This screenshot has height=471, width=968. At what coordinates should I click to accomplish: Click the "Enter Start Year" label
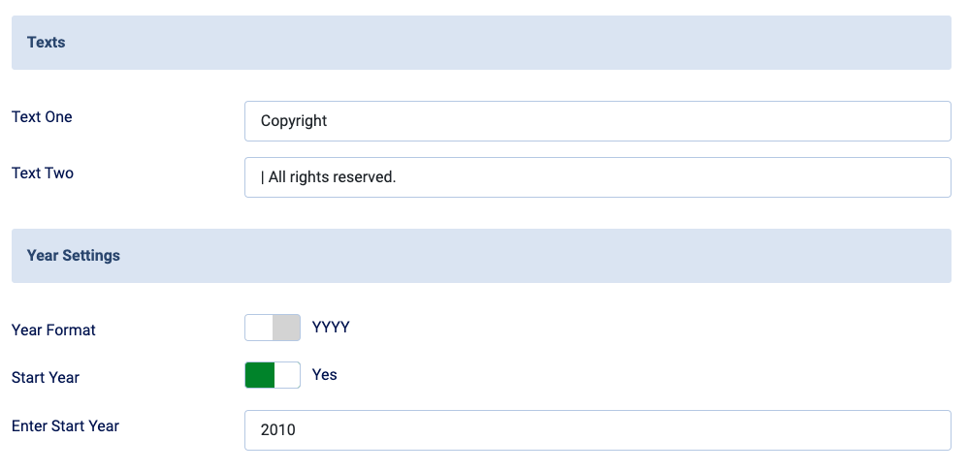(x=65, y=425)
